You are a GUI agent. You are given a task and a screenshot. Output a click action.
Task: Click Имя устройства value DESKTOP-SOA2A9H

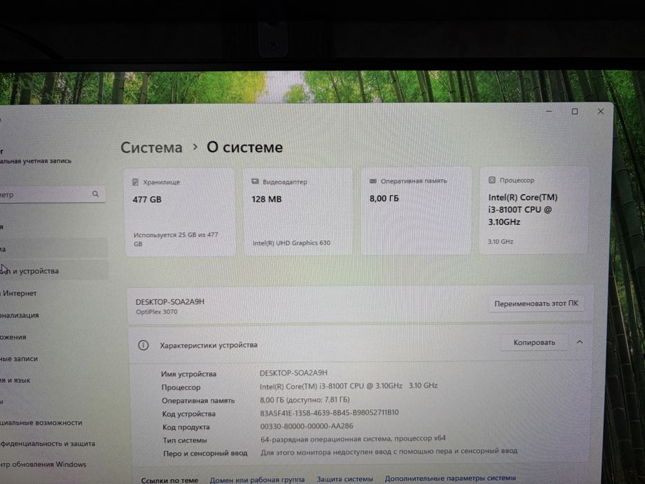[x=293, y=373]
